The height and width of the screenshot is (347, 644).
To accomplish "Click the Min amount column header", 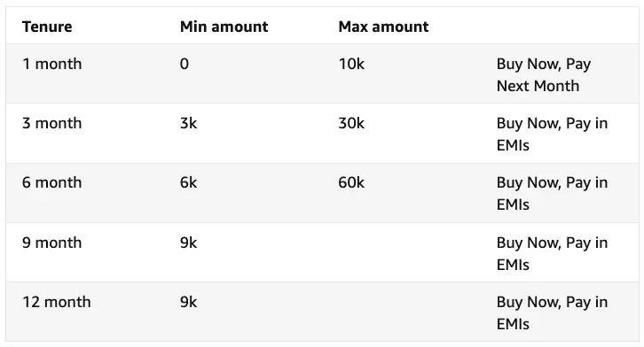I will coord(224,27).
